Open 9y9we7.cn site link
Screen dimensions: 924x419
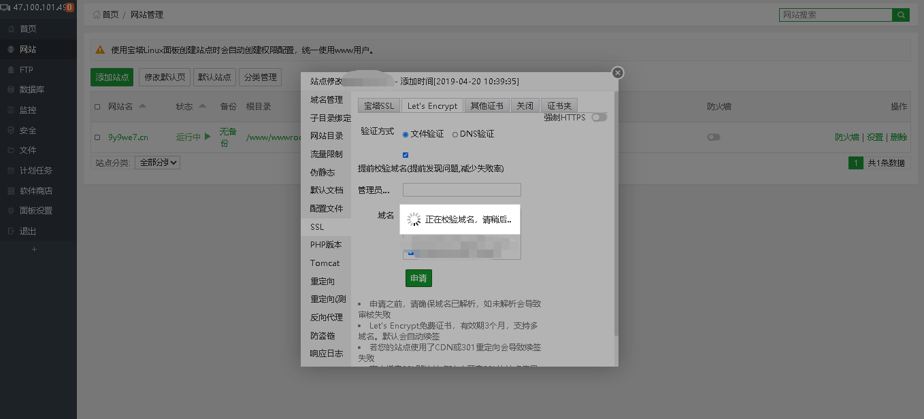[x=128, y=137]
